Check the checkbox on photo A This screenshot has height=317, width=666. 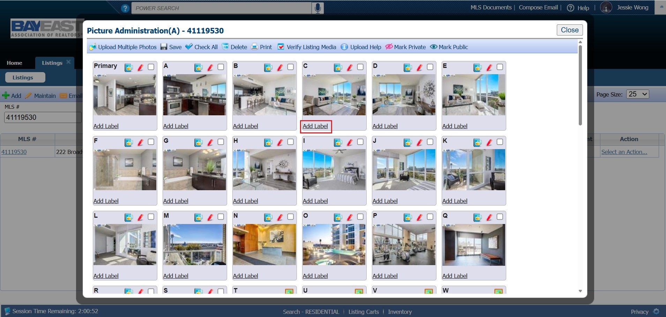click(220, 67)
